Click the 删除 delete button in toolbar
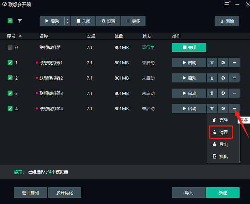This screenshot has width=250, height=204. point(227,21)
